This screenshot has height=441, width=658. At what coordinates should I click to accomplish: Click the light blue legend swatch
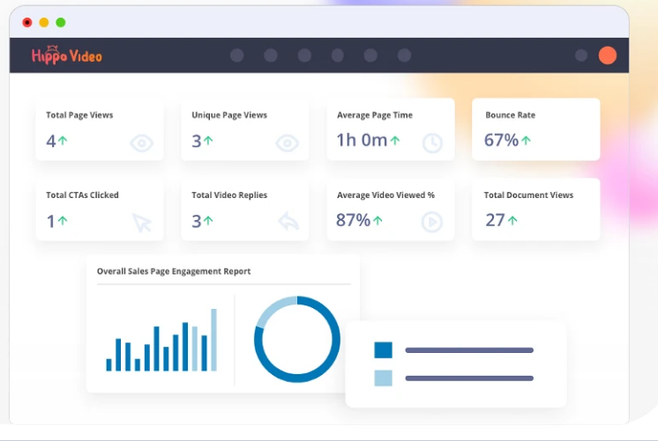383,379
